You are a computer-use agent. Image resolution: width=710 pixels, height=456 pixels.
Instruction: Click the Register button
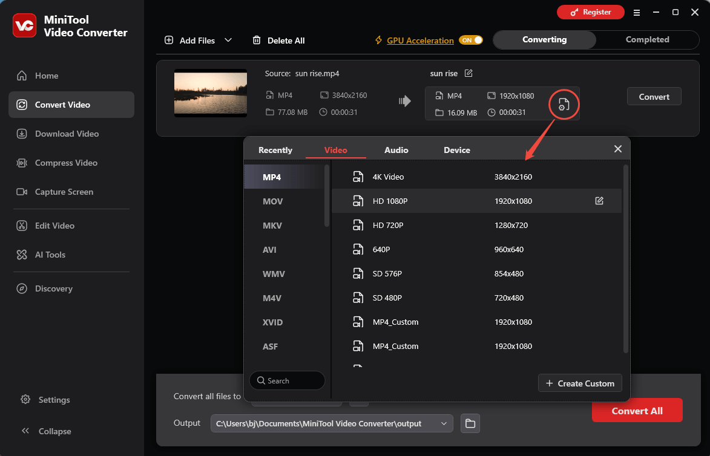point(591,12)
